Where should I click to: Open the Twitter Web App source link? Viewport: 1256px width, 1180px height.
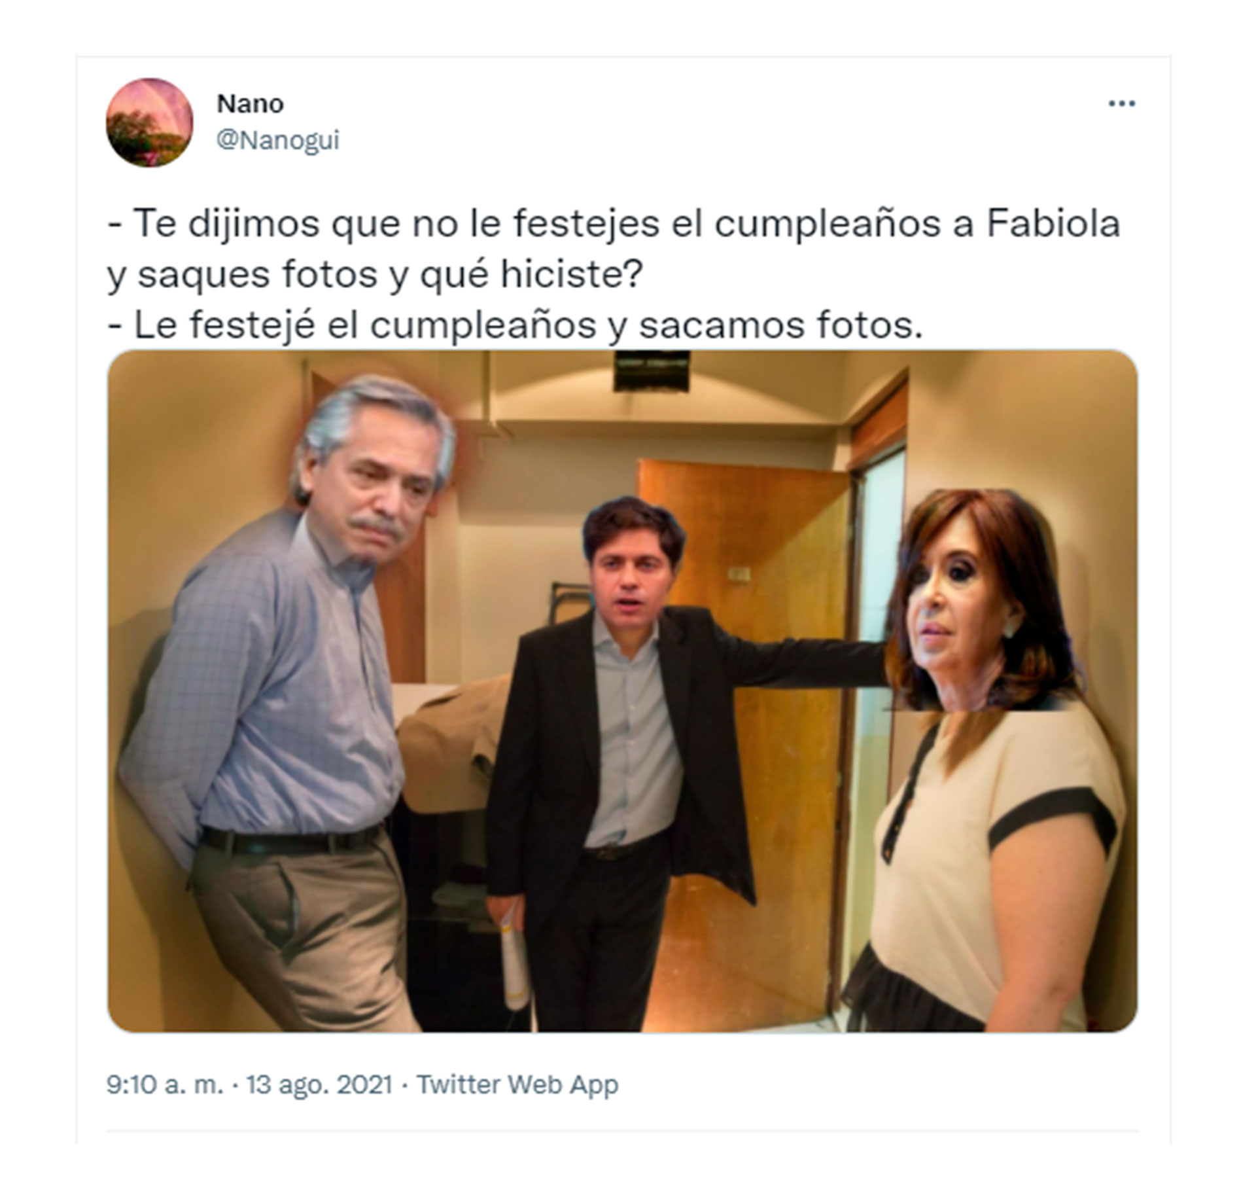point(517,1084)
